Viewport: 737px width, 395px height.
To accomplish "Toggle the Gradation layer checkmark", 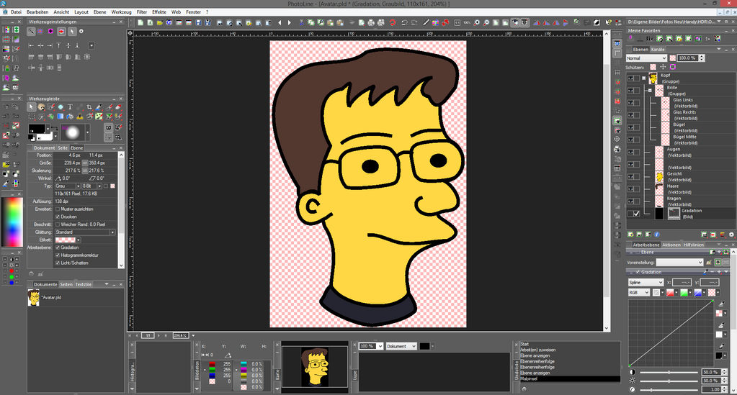I will click(x=637, y=213).
